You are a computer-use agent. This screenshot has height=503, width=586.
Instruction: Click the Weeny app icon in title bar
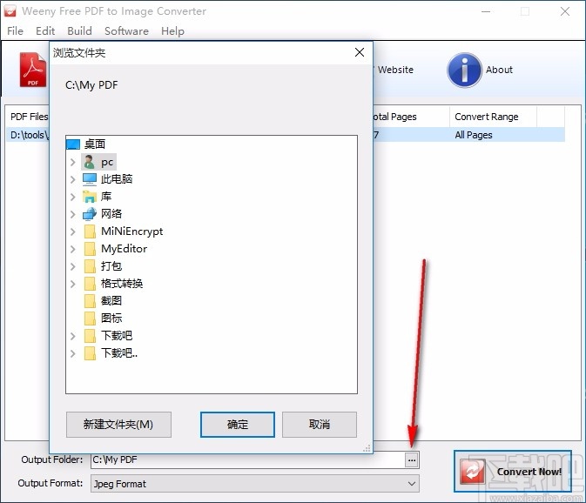click(x=10, y=10)
